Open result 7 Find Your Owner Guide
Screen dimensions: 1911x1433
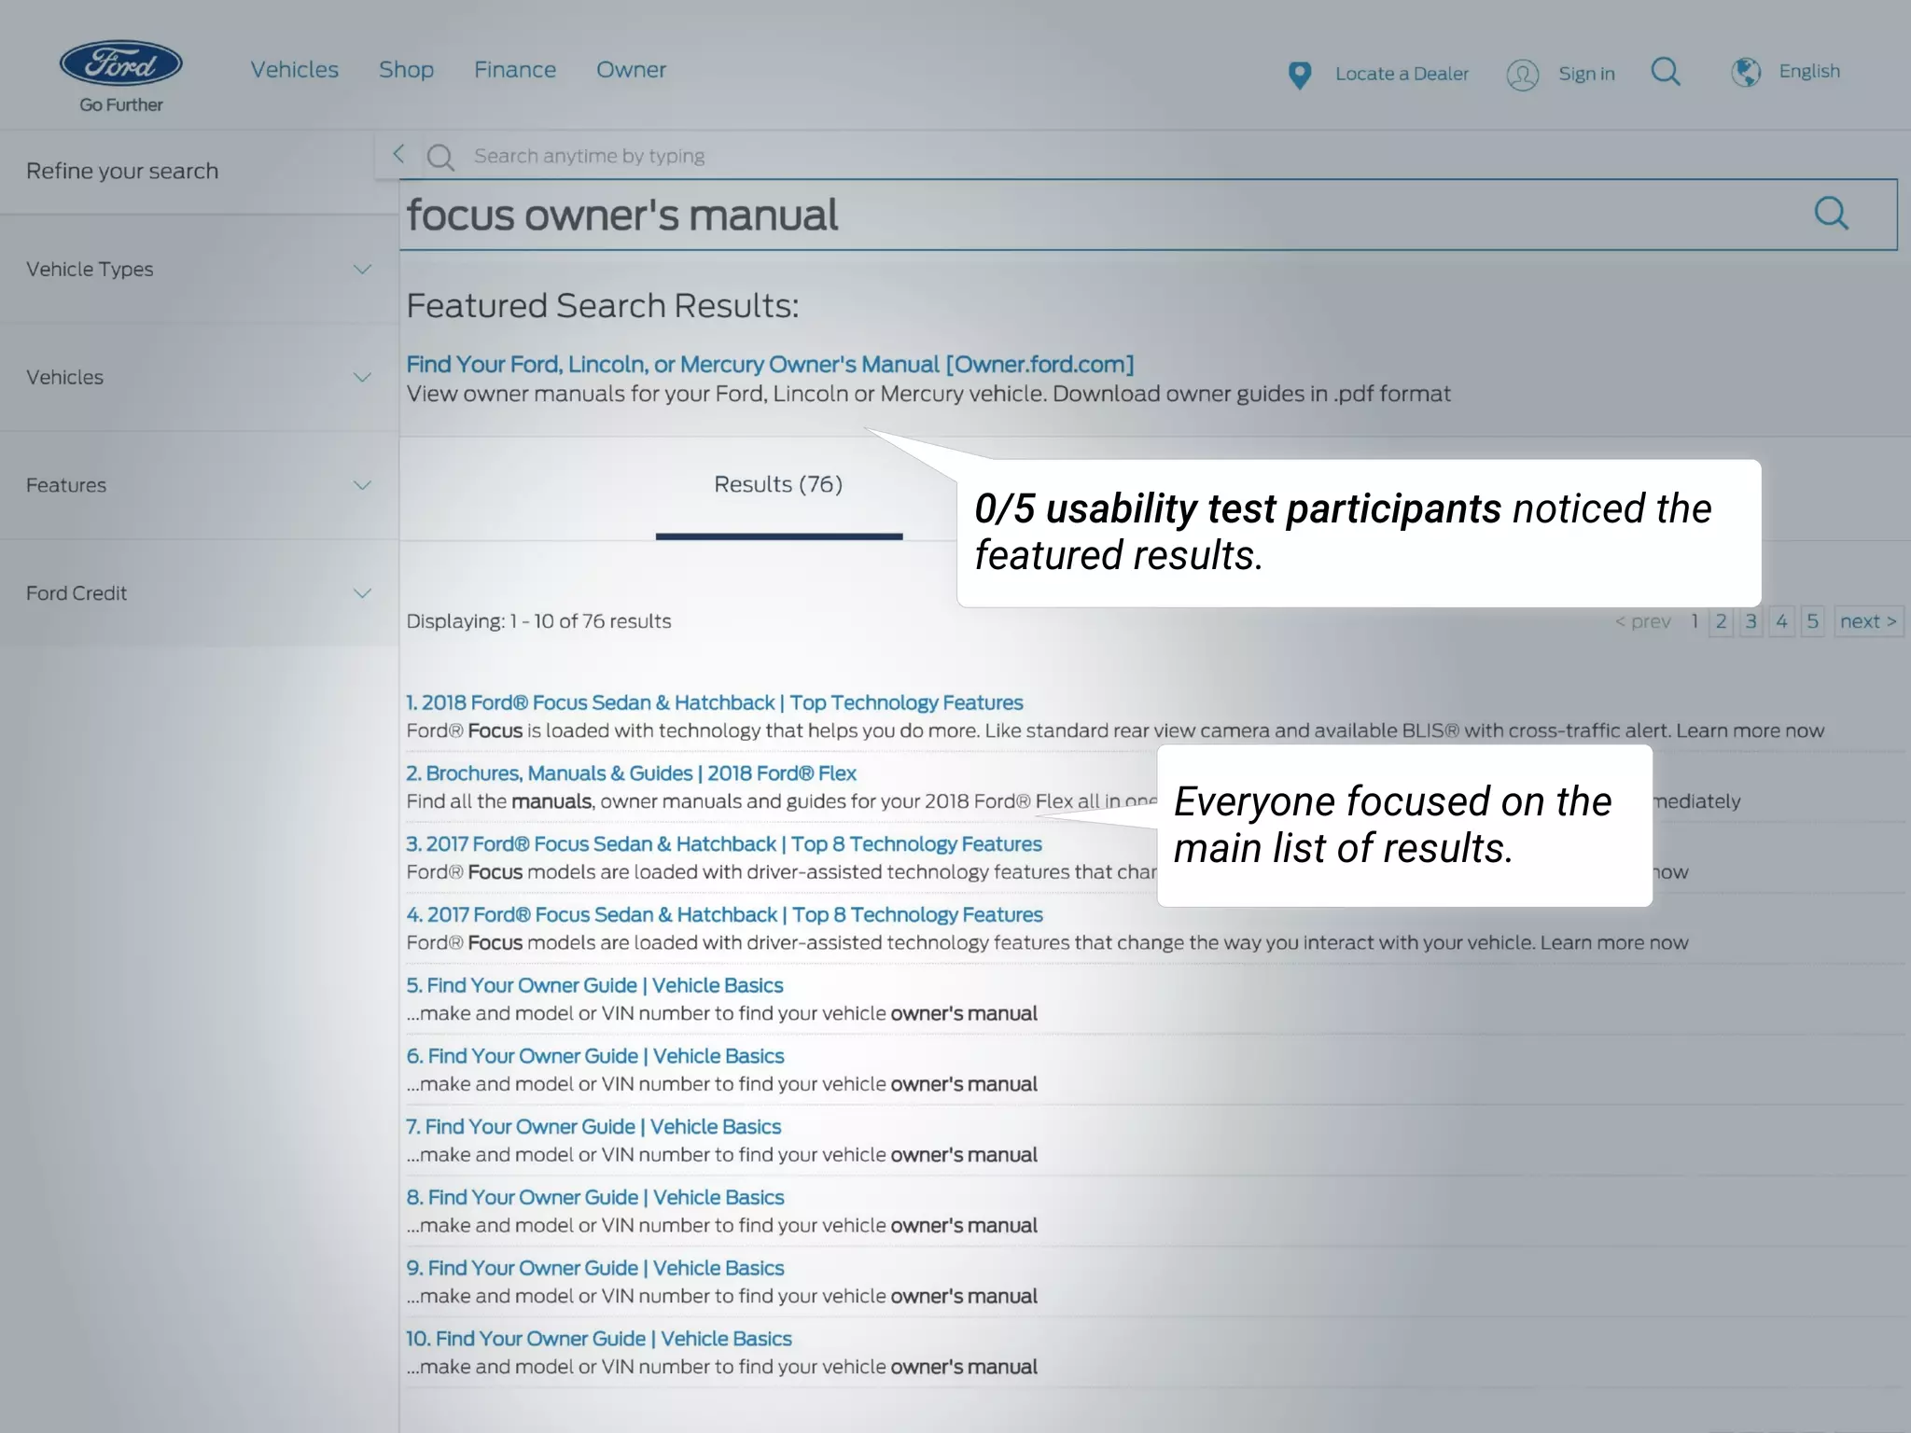click(593, 1127)
